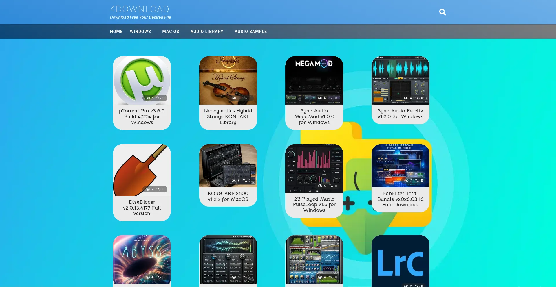Open the FabFilter Total Bundle thumbnail

click(400, 166)
